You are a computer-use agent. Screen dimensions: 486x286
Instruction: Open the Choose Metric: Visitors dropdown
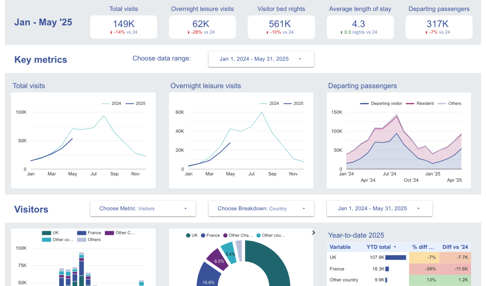143,208
